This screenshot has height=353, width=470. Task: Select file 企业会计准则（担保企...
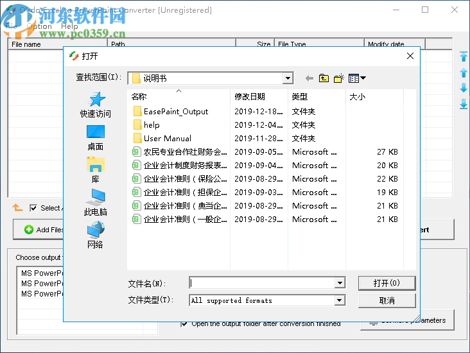(x=180, y=193)
